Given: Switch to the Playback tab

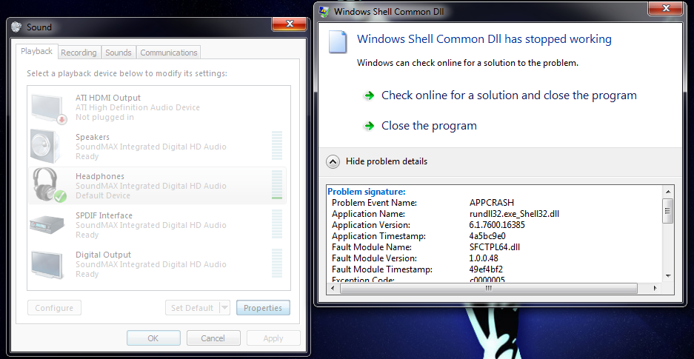Looking at the screenshot, I should [x=37, y=51].
